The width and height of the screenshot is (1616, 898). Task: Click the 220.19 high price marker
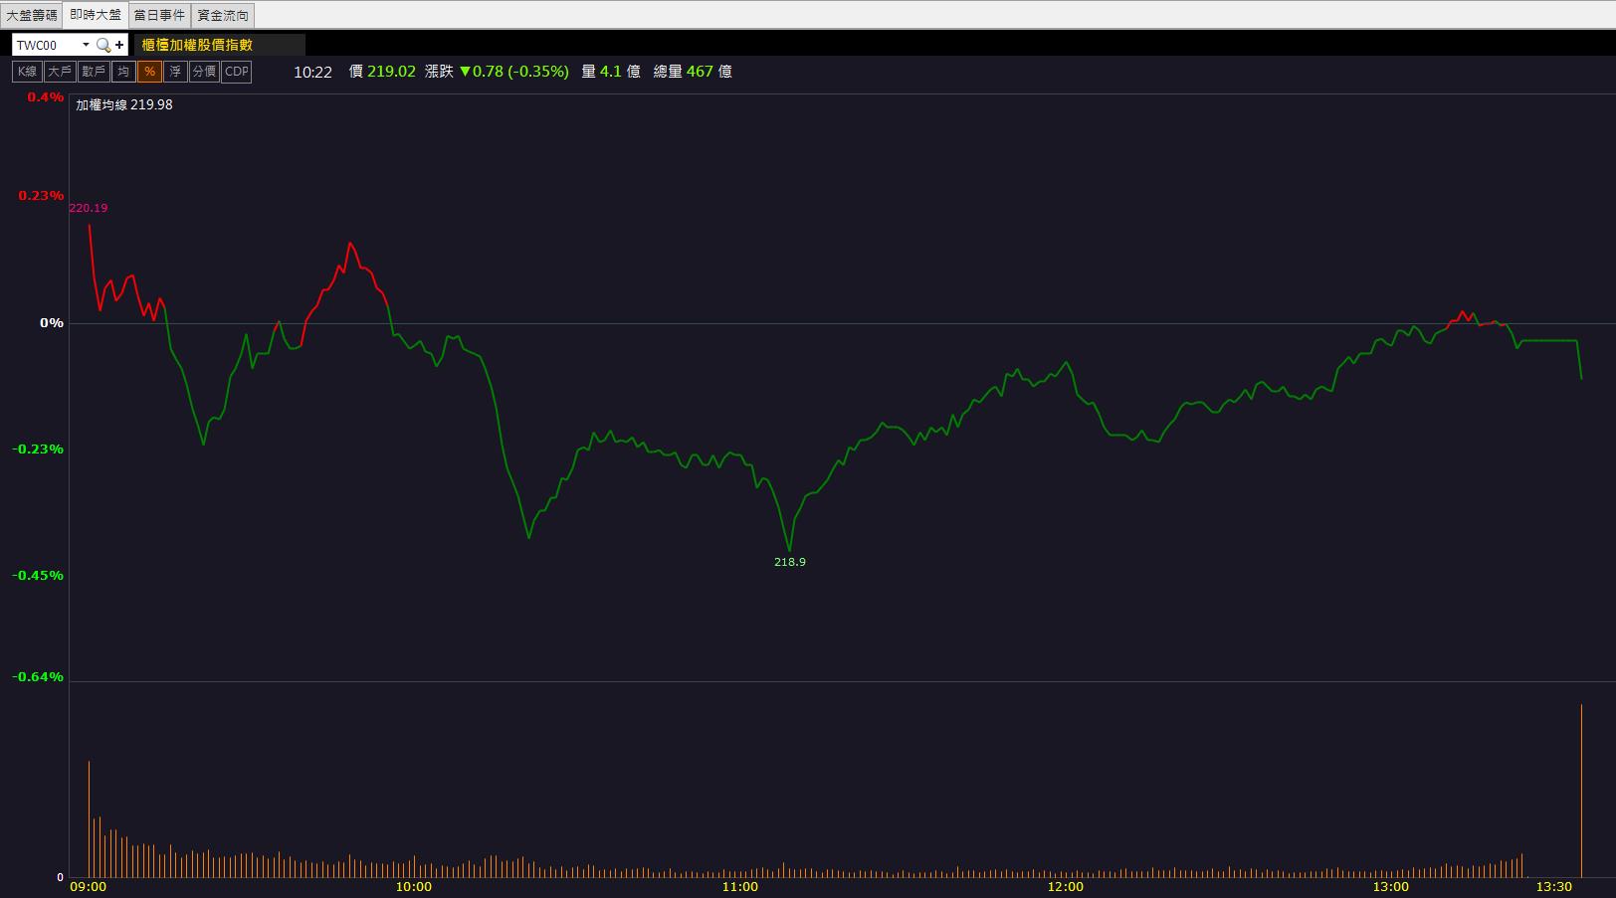coord(89,208)
